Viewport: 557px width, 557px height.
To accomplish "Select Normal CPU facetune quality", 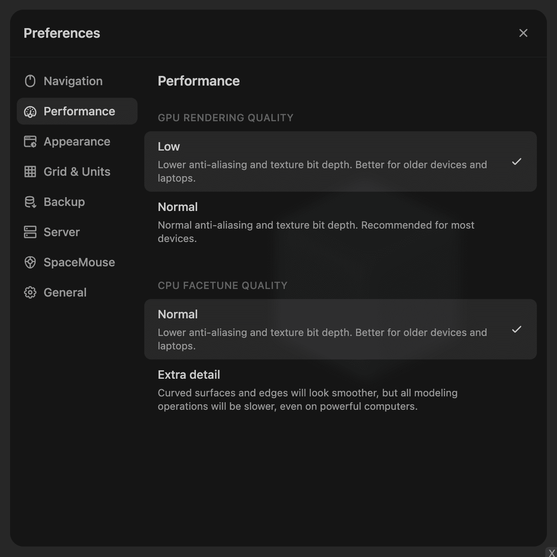I will [340, 329].
